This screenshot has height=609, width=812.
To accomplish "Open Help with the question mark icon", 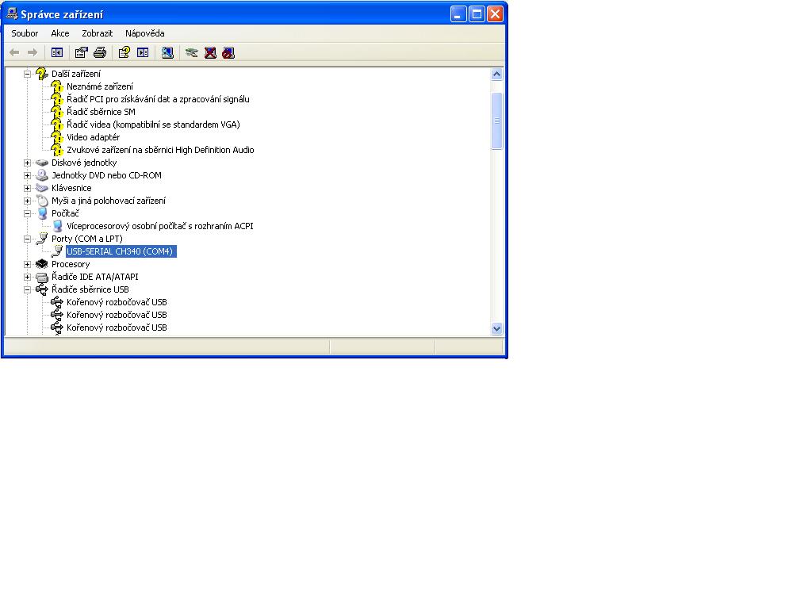I will tap(124, 52).
